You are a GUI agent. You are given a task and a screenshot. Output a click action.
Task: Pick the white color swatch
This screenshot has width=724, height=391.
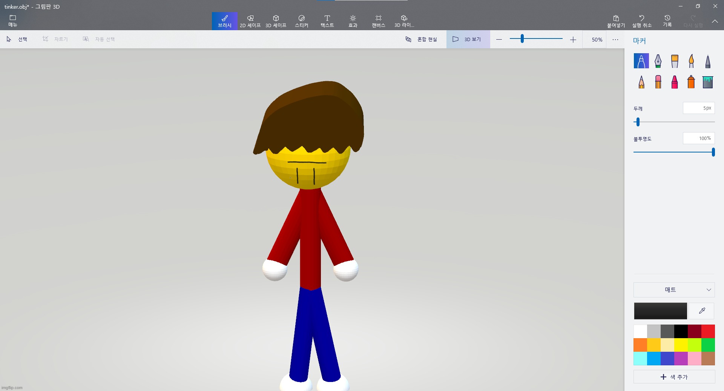(640, 331)
